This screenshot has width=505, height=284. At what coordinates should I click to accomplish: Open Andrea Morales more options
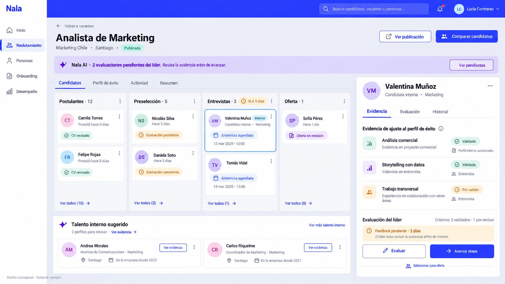(194, 247)
